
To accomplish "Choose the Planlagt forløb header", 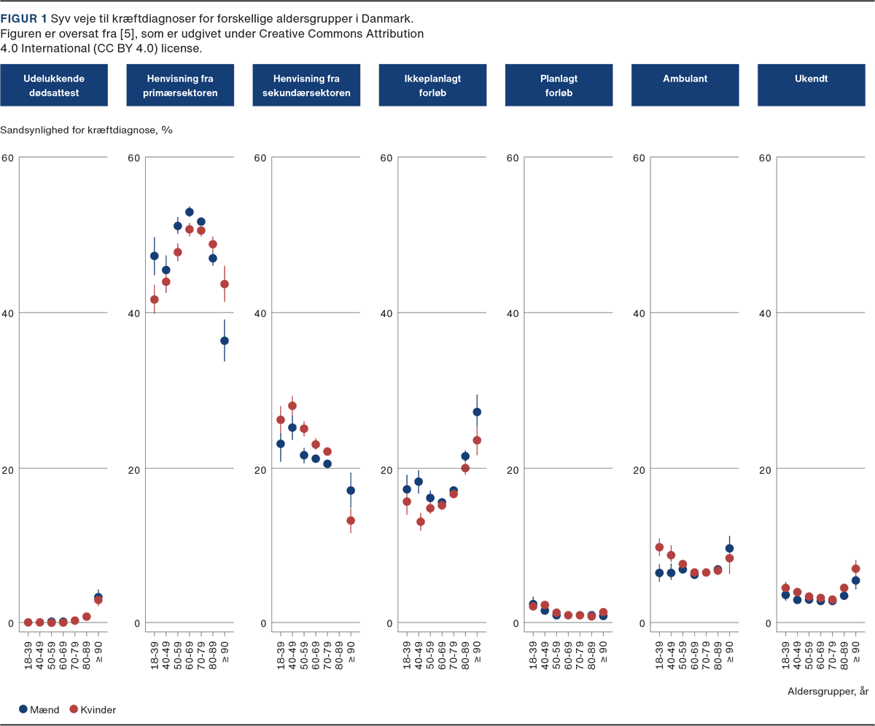I will [559, 85].
